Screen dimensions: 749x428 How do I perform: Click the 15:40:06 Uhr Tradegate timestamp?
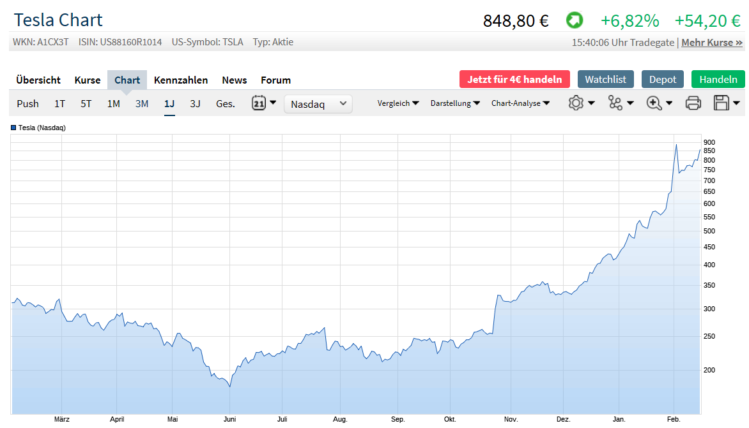(623, 43)
